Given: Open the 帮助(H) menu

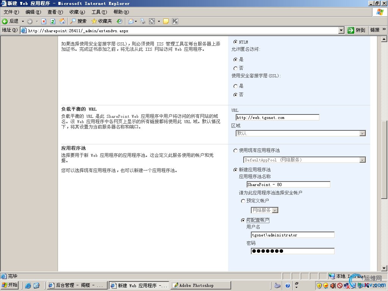Looking at the screenshot, I should (121, 12).
